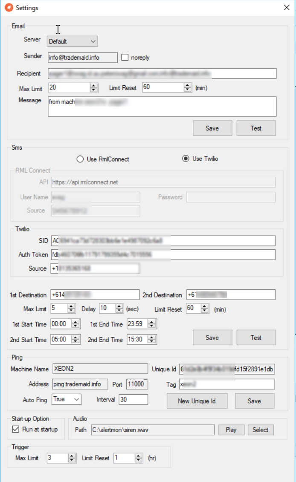Click the app icon in the title bar
The image size is (296, 482).
(8, 8)
